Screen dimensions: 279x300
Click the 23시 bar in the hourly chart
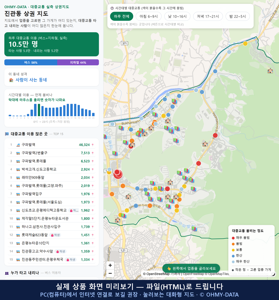coord(93,114)
